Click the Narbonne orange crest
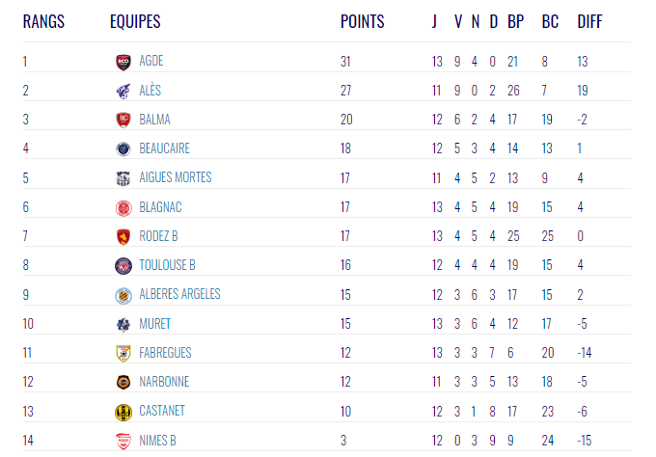This screenshot has height=457, width=656. pos(123,382)
